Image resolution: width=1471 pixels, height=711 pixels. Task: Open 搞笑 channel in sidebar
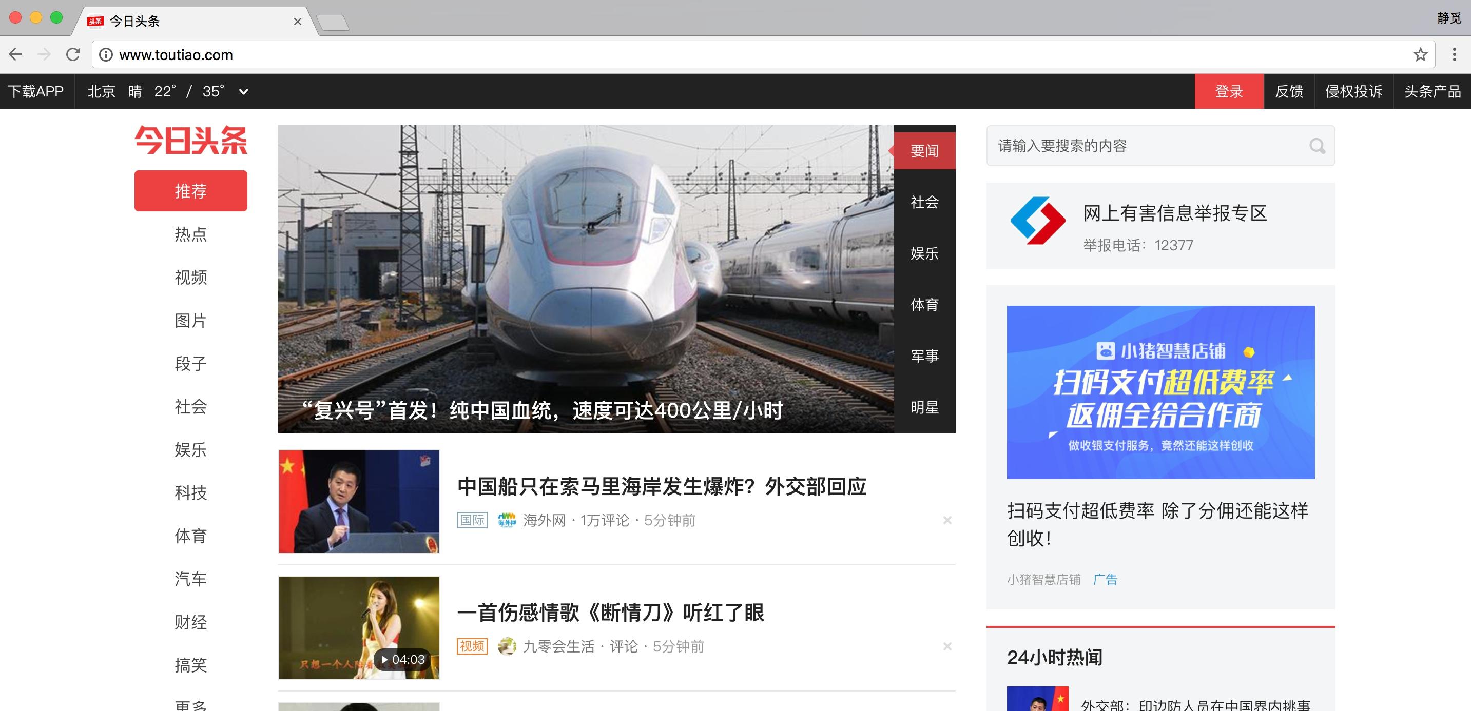tap(191, 665)
